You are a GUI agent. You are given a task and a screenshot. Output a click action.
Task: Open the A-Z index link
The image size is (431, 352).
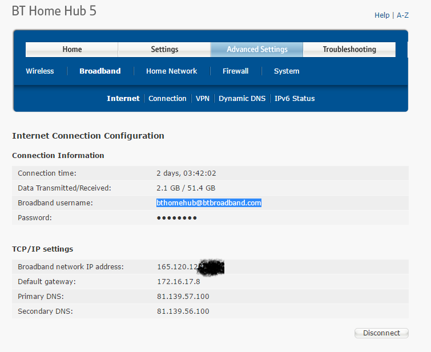click(x=402, y=15)
